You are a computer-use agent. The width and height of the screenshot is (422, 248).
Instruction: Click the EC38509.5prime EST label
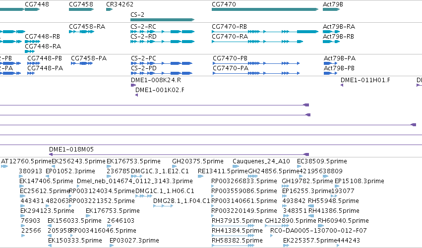pos(322,161)
